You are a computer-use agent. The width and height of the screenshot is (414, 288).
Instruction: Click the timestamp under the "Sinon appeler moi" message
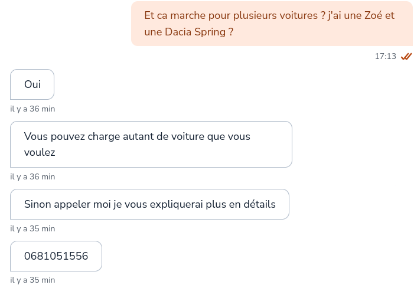click(x=32, y=228)
